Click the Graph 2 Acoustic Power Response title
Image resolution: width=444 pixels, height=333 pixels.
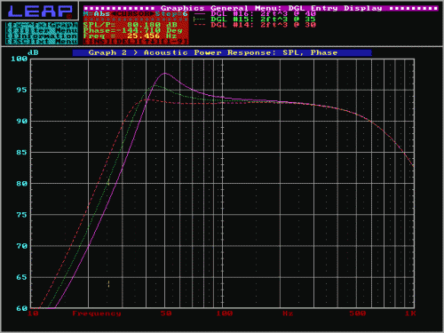[222, 52]
